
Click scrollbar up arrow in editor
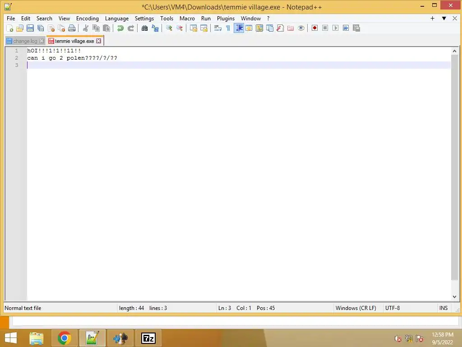pyautogui.click(x=455, y=51)
